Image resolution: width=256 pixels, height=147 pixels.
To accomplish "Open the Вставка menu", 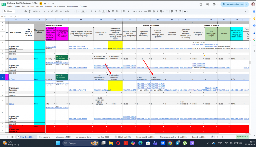I will (31, 6).
